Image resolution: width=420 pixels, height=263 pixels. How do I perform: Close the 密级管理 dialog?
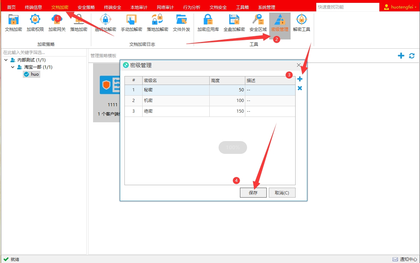(299, 65)
